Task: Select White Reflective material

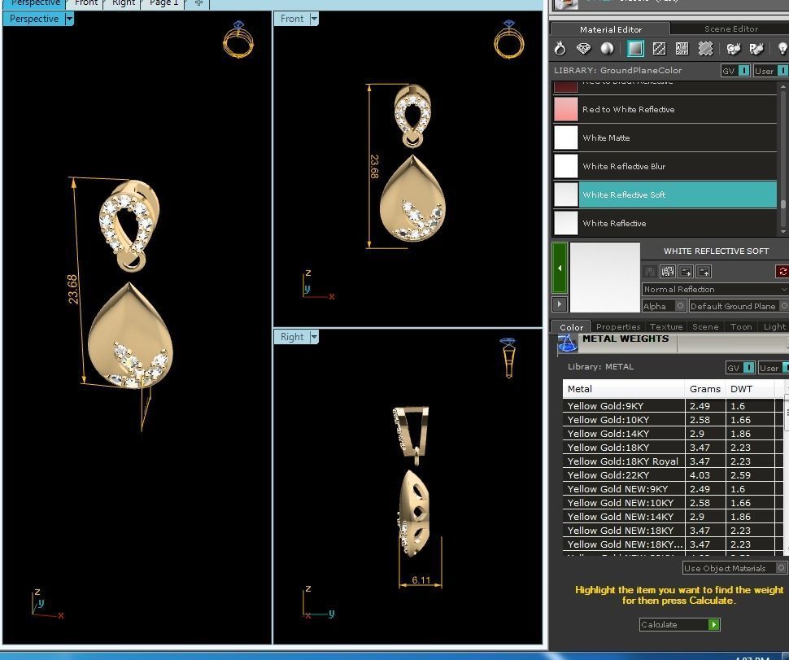Action: click(665, 223)
